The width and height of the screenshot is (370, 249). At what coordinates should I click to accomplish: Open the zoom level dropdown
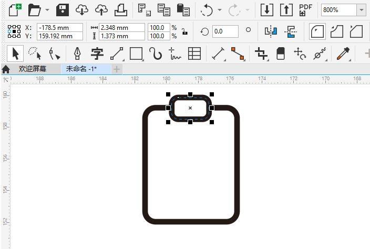(362, 10)
